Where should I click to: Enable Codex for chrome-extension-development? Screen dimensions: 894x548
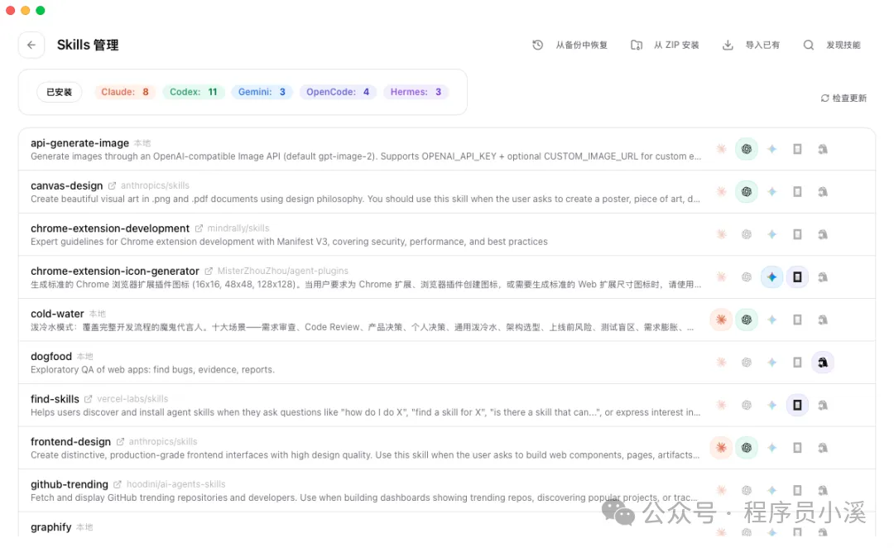point(747,235)
